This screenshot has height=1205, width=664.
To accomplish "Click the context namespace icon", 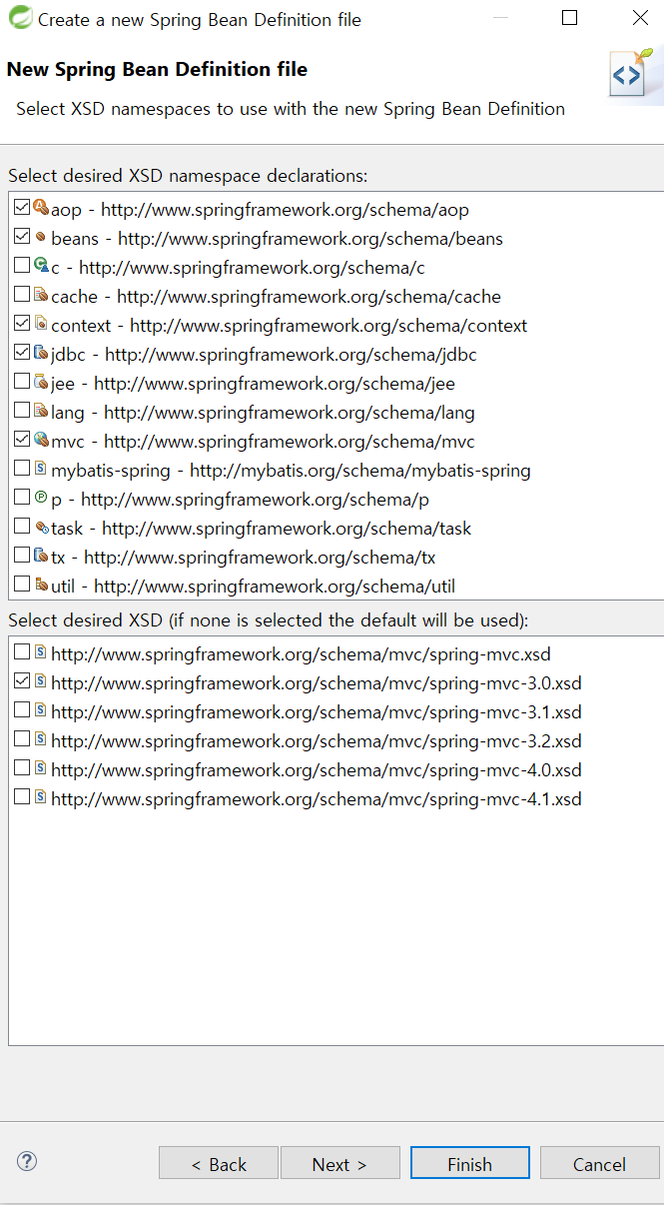I will pyautogui.click(x=41, y=325).
